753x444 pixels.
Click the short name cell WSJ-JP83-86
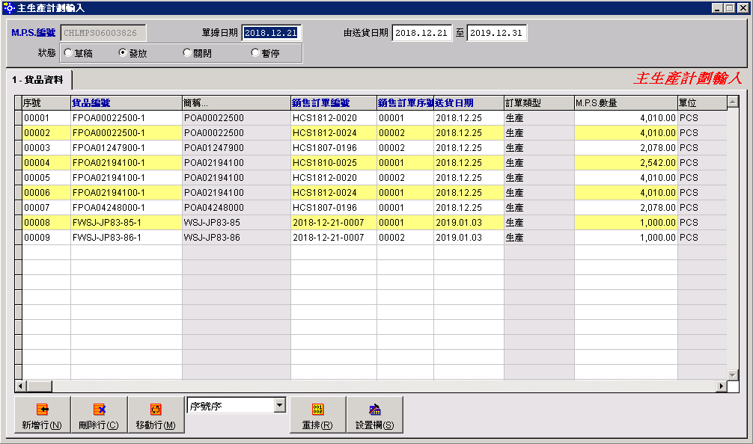(x=237, y=238)
